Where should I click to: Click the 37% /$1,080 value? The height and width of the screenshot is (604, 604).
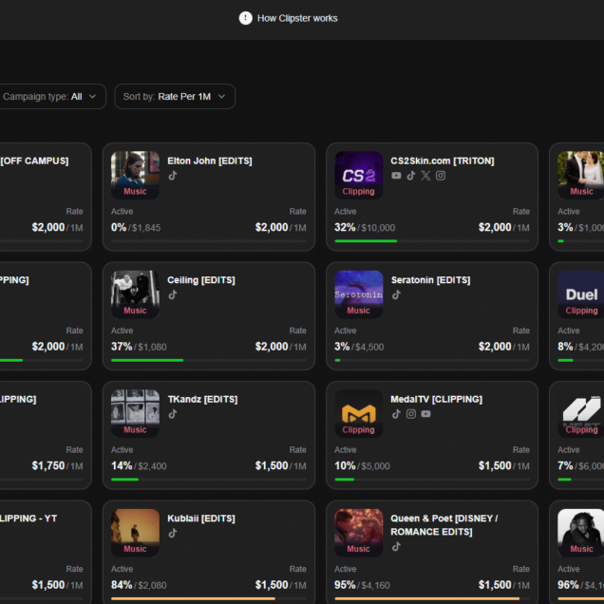[139, 347]
